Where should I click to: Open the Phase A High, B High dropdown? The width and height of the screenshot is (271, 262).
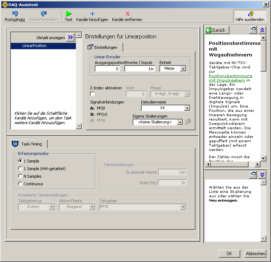pyautogui.click(x=187, y=94)
